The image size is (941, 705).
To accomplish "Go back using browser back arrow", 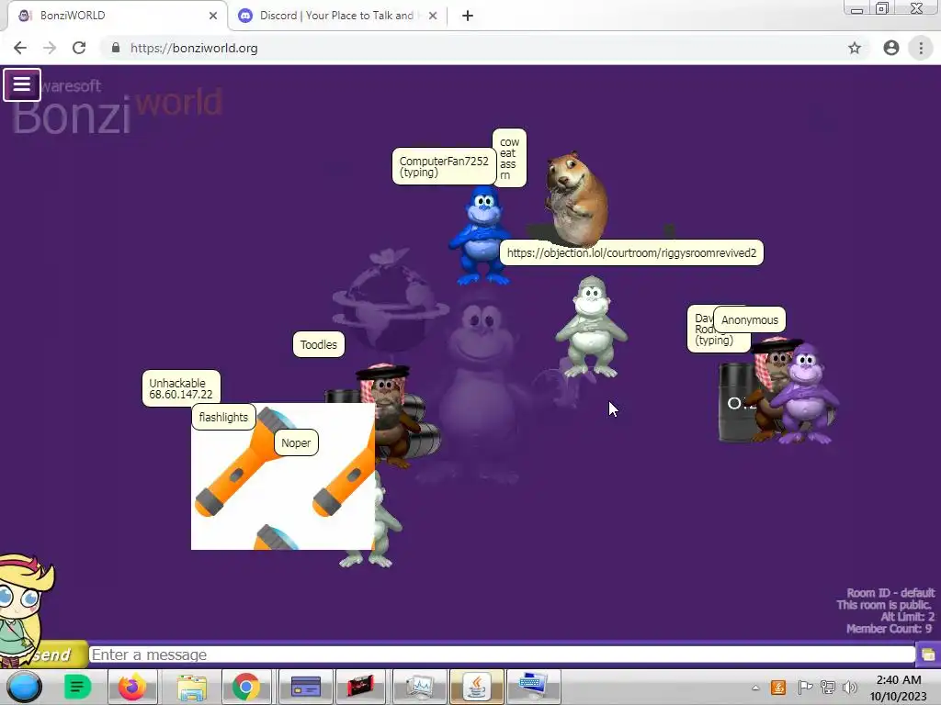I will click(20, 48).
